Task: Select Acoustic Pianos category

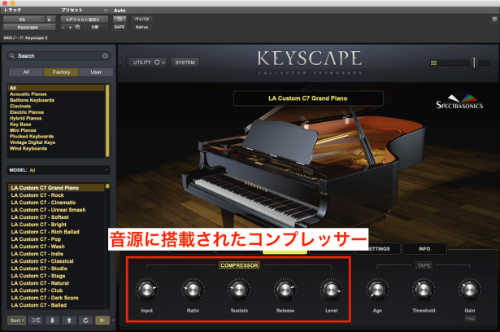Action: [28, 94]
